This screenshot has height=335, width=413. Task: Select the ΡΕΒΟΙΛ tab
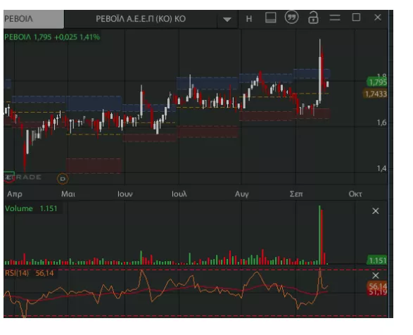pos(34,19)
